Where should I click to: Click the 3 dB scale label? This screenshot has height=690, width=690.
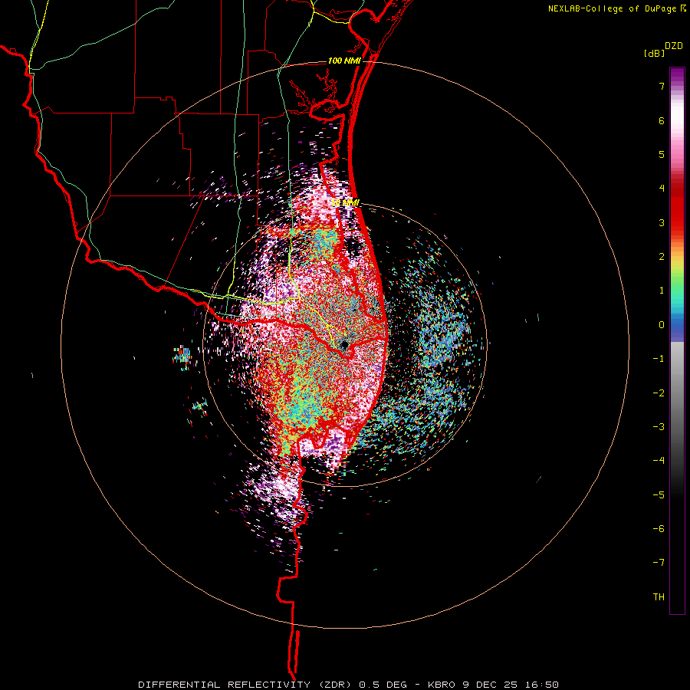[661, 222]
